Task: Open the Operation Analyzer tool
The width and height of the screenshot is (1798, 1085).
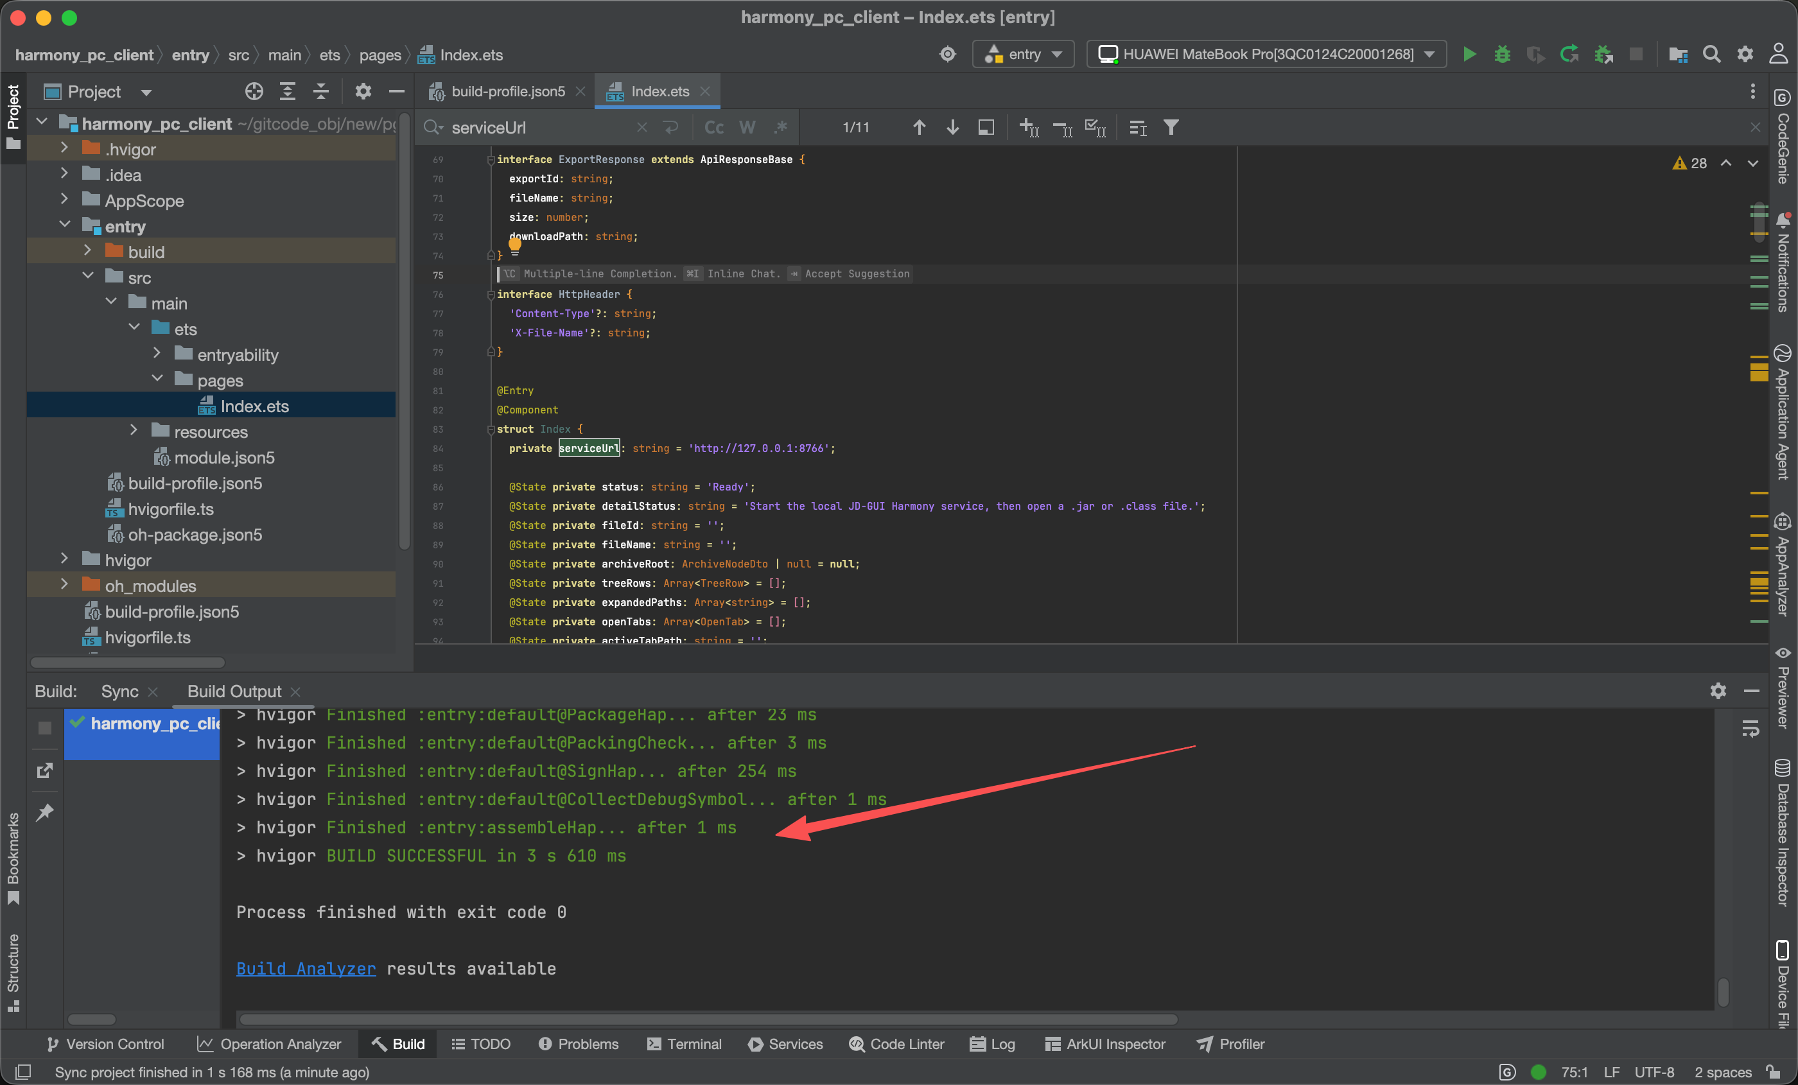Action: coord(269,1044)
